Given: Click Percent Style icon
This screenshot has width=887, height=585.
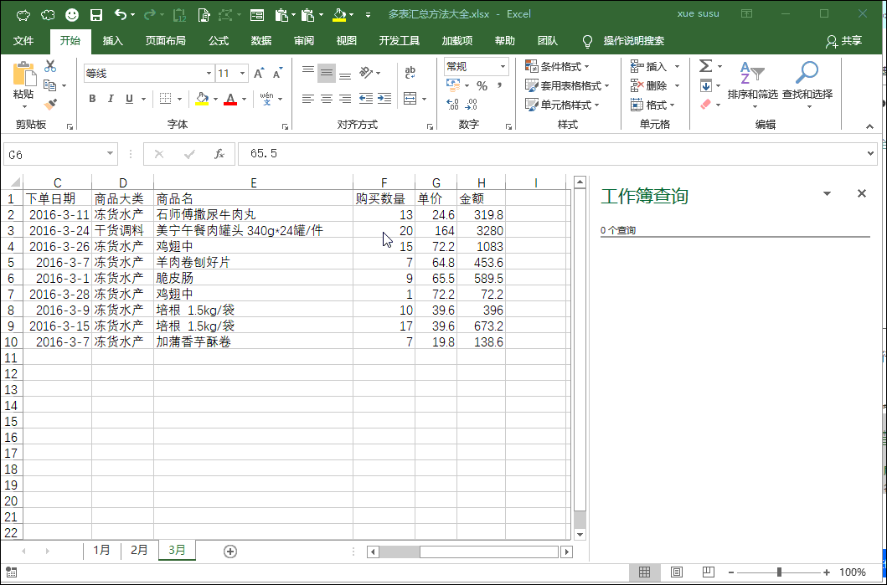Looking at the screenshot, I should coord(482,86).
